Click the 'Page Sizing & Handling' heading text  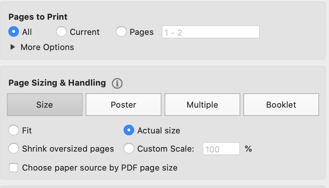[57, 83]
